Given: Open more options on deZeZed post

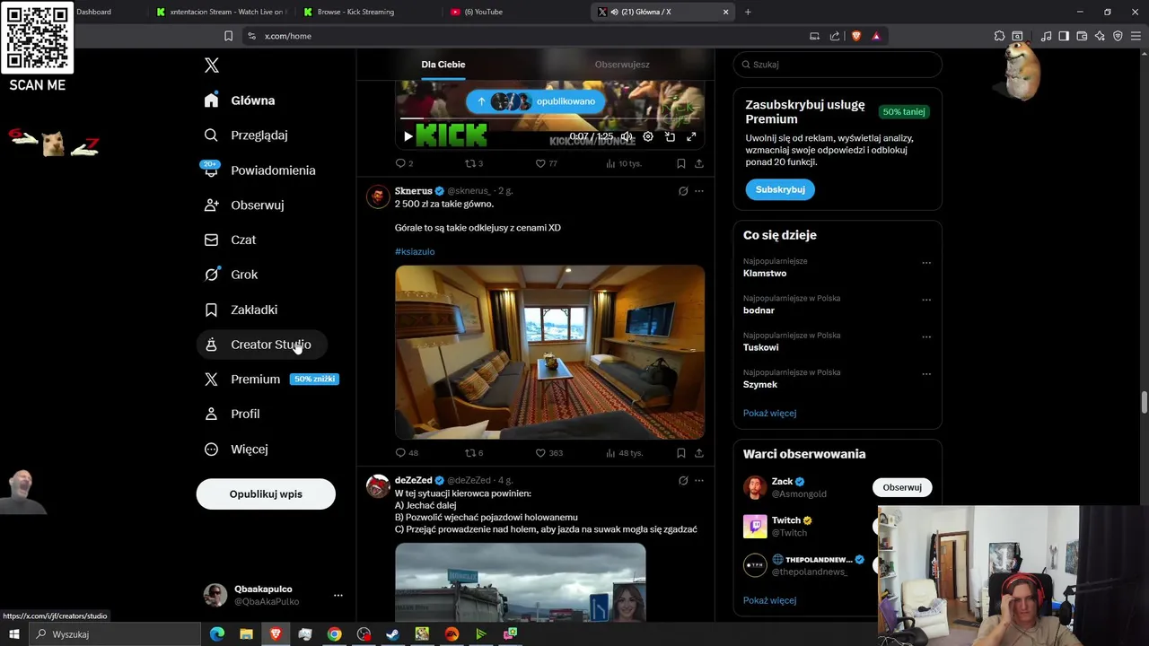Looking at the screenshot, I should (x=699, y=481).
